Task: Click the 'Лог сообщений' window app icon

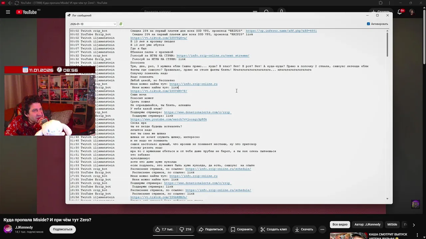Action: tap(69, 15)
